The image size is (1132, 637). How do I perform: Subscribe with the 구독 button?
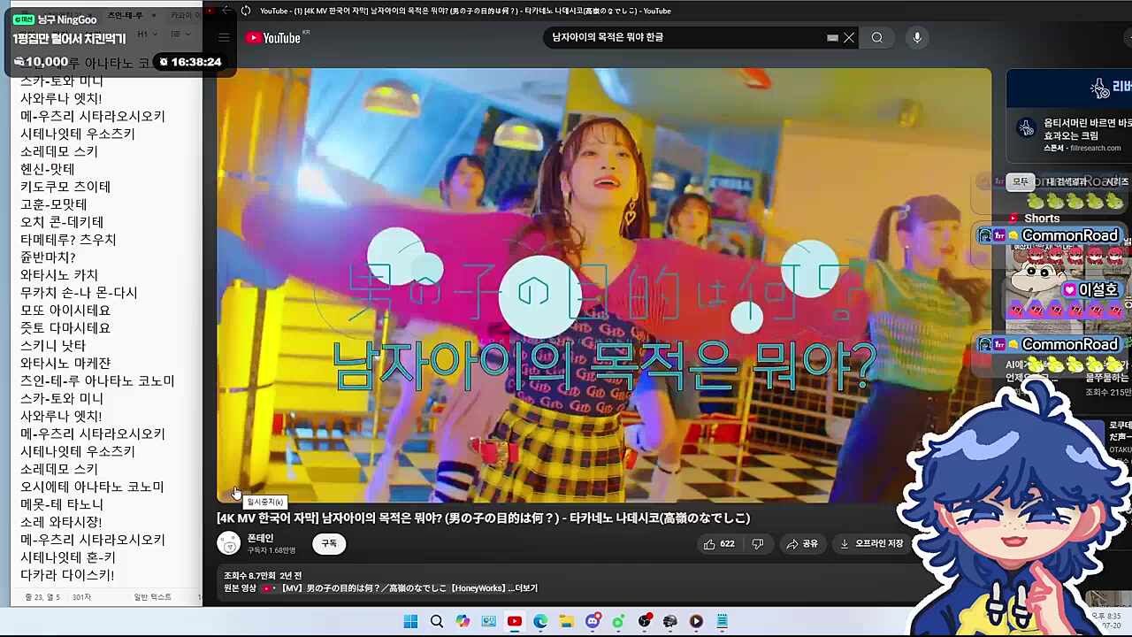(329, 544)
